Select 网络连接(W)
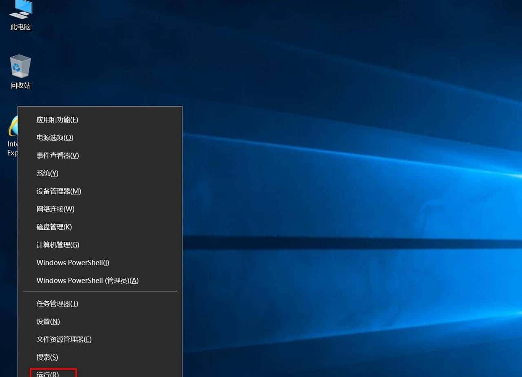The height and width of the screenshot is (377, 522). 55,209
